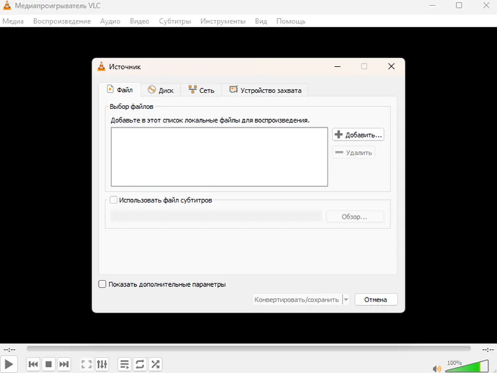Click the file selection list box
The height and width of the screenshot is (373, 497).
click(x=219, y=157)
